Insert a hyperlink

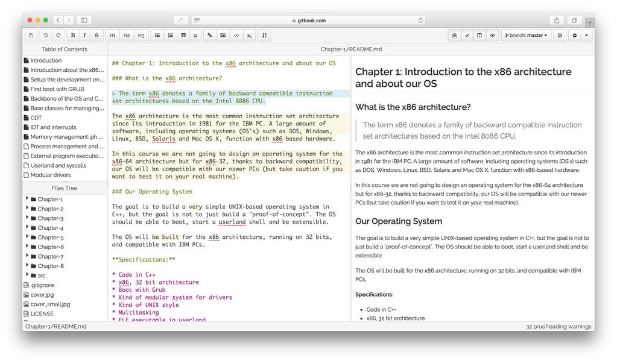pyautogui.click(x=210, y=36)
